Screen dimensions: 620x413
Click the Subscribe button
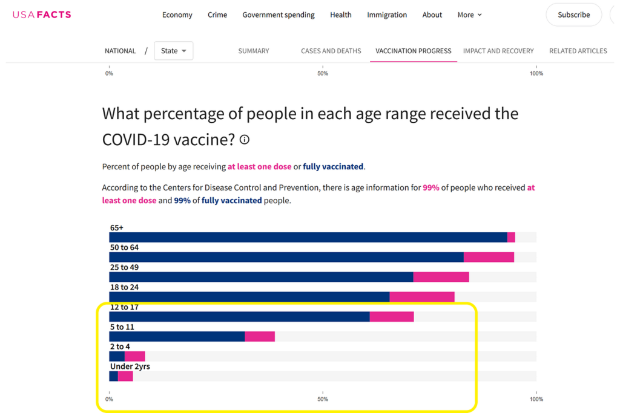click(573, 14)
